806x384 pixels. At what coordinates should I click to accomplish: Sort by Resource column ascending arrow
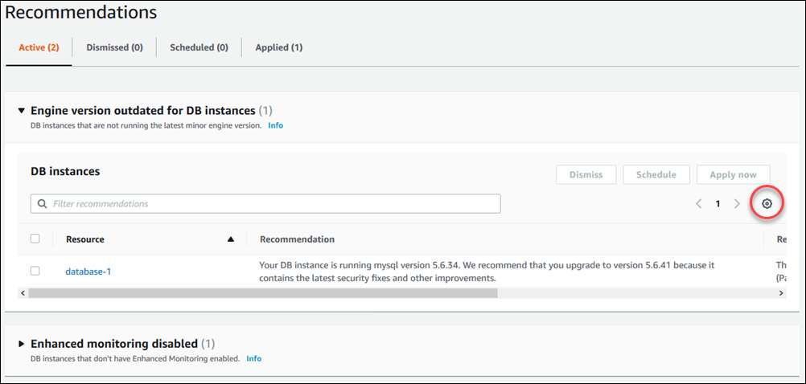231,239
